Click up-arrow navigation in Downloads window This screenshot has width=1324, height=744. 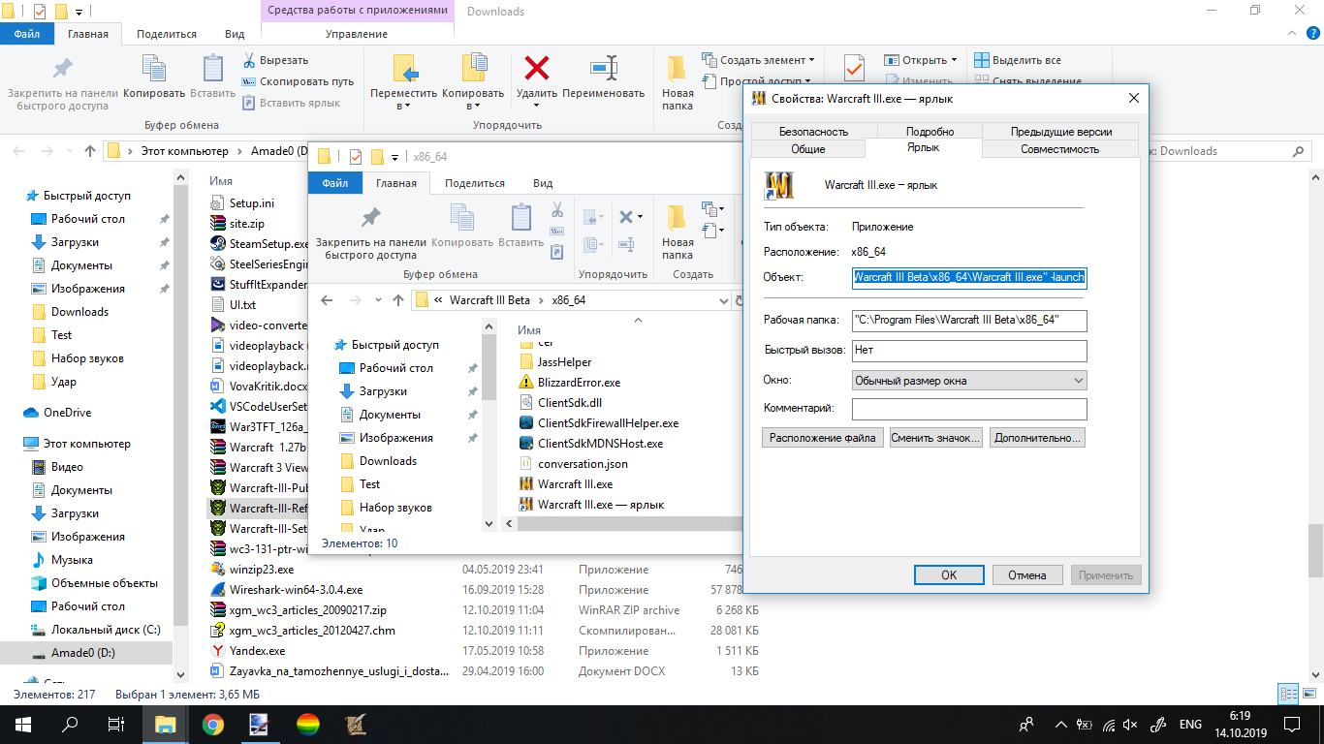[90, 151]
